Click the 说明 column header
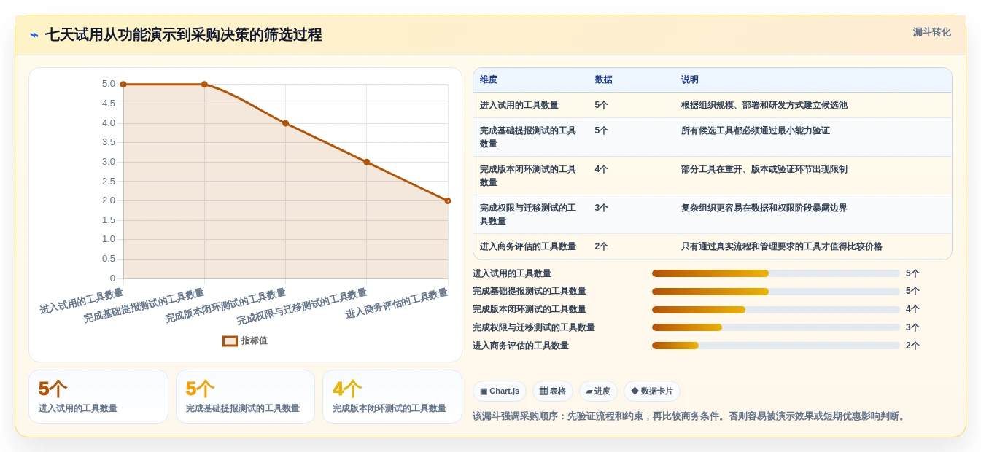Image resolution: width=981 pixels, height=452 pixels. [x=689, y=79]
